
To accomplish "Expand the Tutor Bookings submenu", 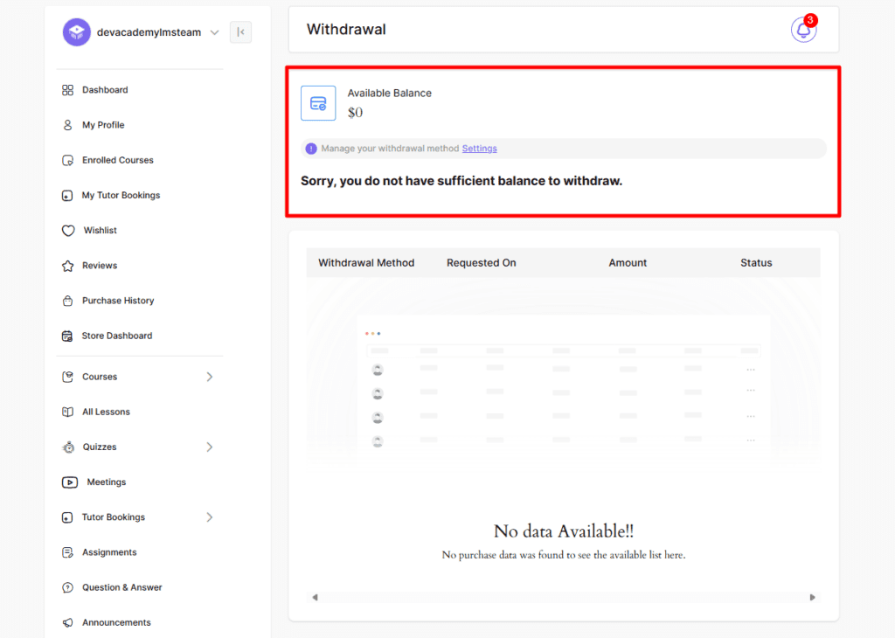I will pos(209,517).
